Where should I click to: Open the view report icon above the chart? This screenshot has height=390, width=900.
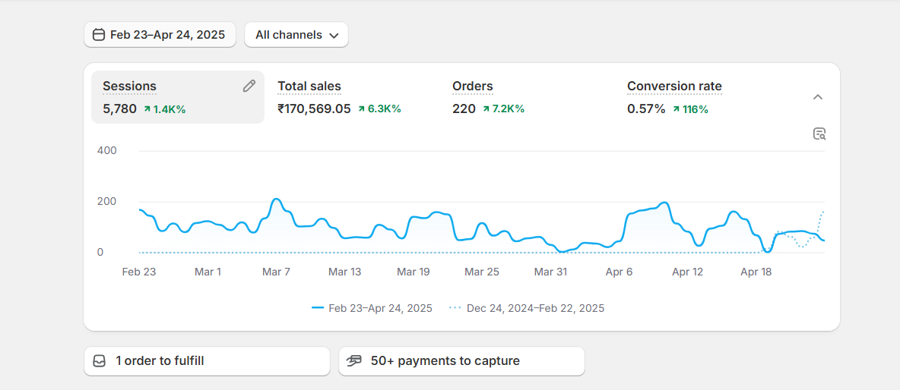(x=819, y=134)
